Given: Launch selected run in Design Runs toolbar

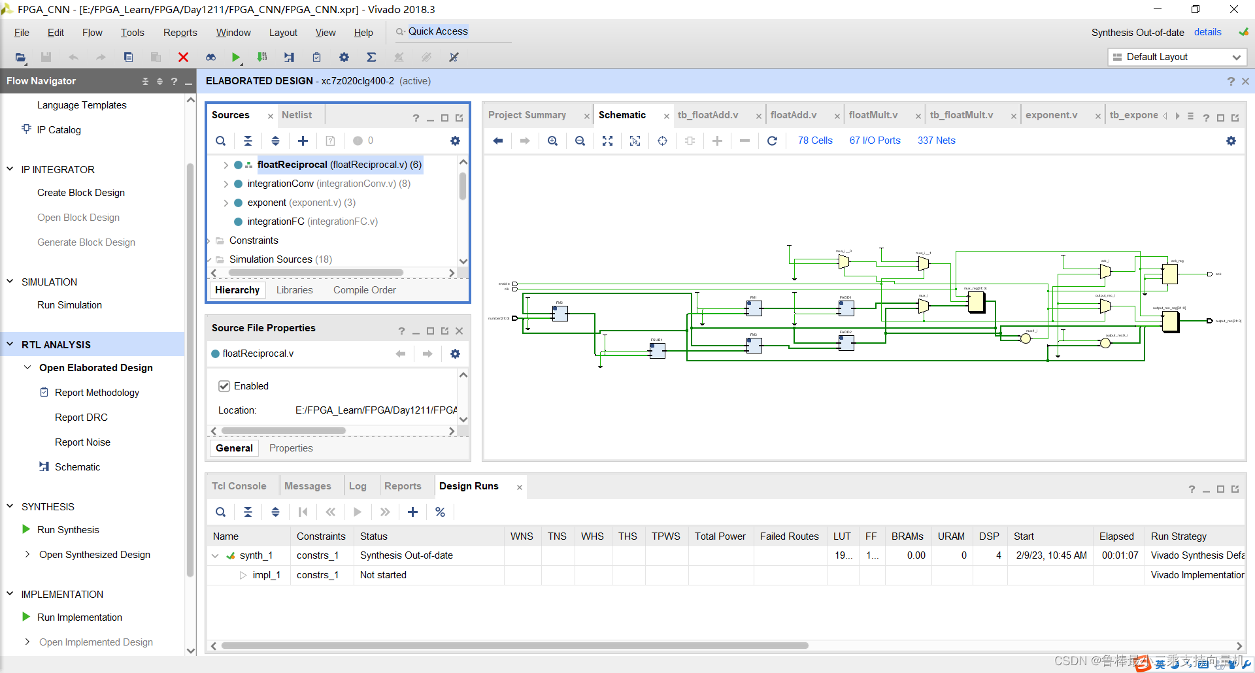Looking at the screenshot, I should tap(358, 512).
